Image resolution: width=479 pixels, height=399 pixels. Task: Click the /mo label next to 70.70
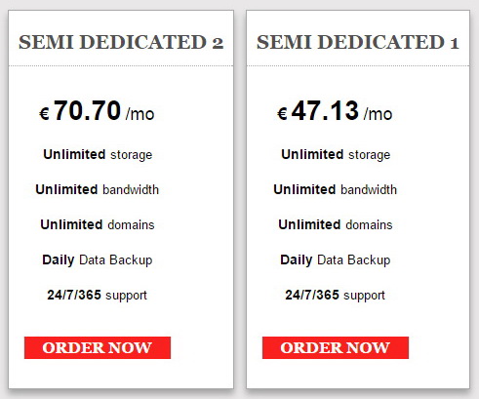pyautogui.click(x=140, y=114)
